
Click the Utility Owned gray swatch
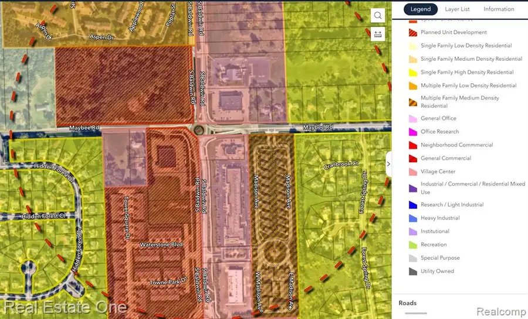coord(412,272)
